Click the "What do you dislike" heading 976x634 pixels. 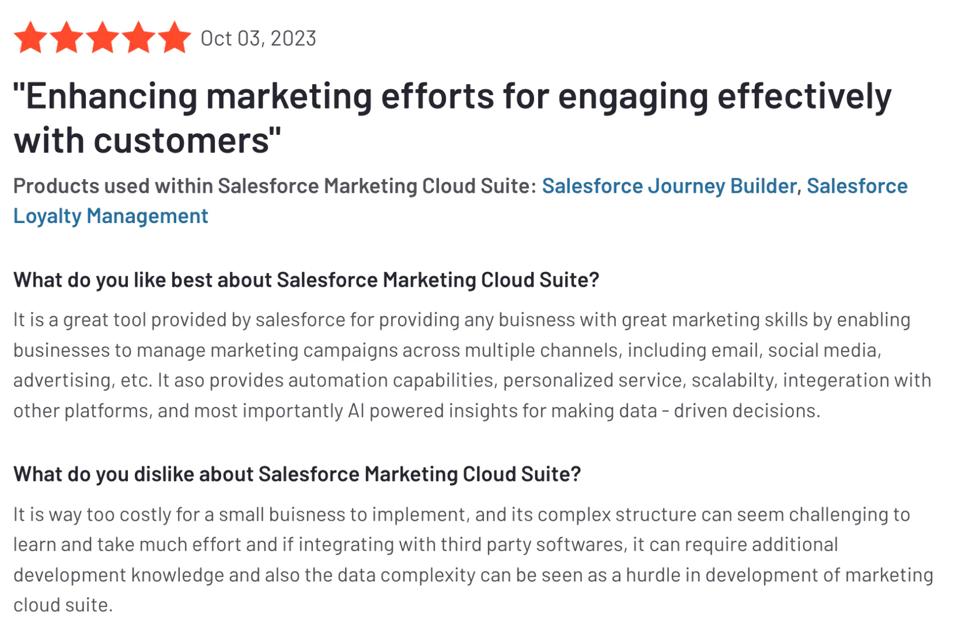297,474
